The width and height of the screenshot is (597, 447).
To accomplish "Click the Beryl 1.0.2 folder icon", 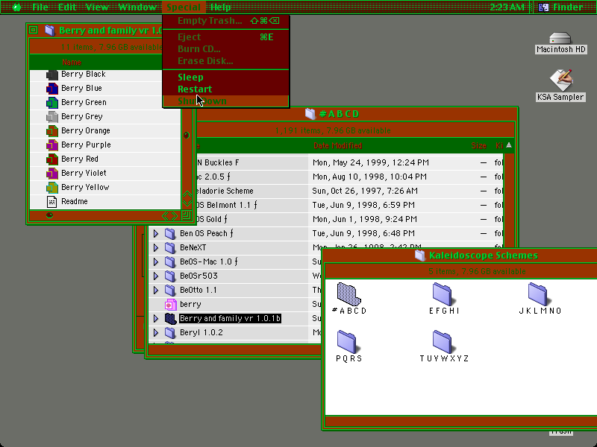I will (170, 333).
